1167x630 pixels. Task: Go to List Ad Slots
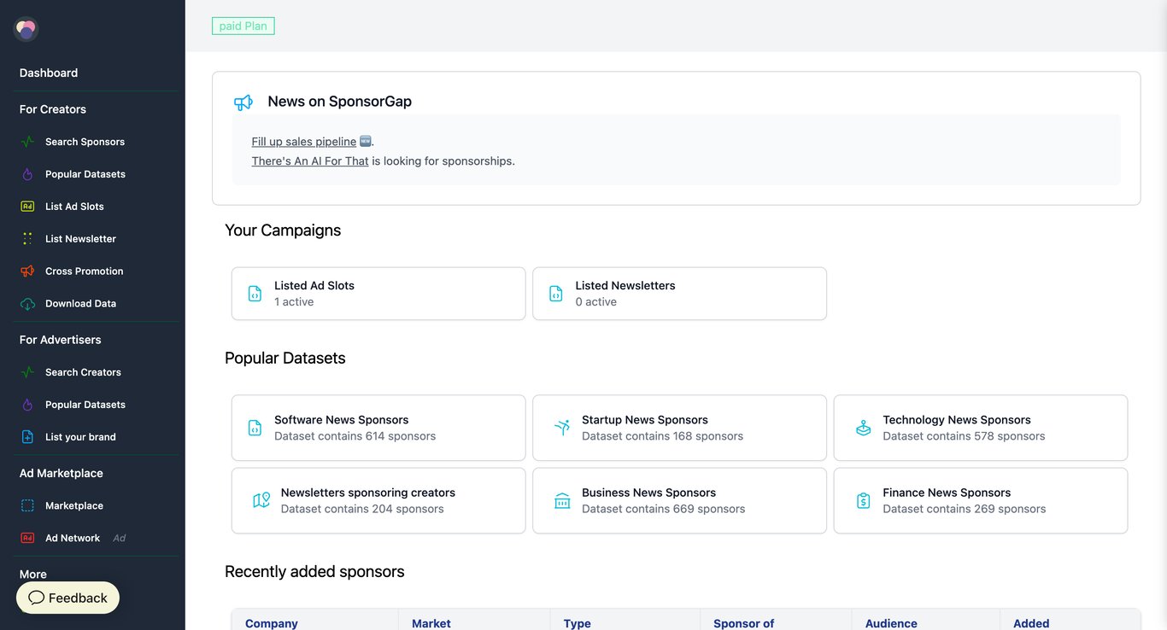click(74, 207)
